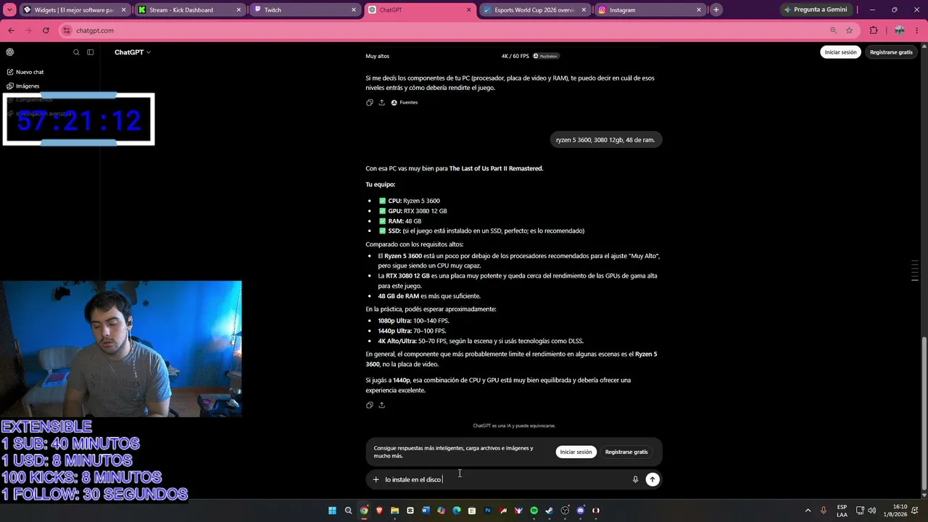Click Pregunta a Gemini button
928x522 pixels.
click(x=816, y=10)
